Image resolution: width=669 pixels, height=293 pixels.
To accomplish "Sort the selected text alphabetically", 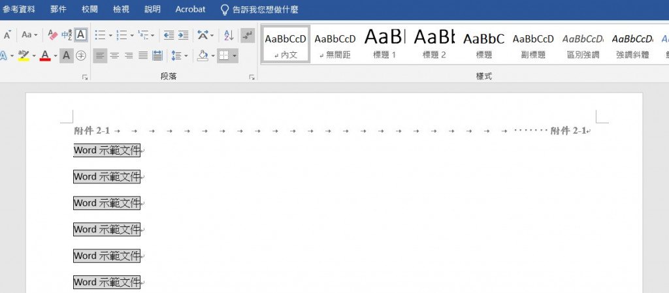I will click(229, 35).
